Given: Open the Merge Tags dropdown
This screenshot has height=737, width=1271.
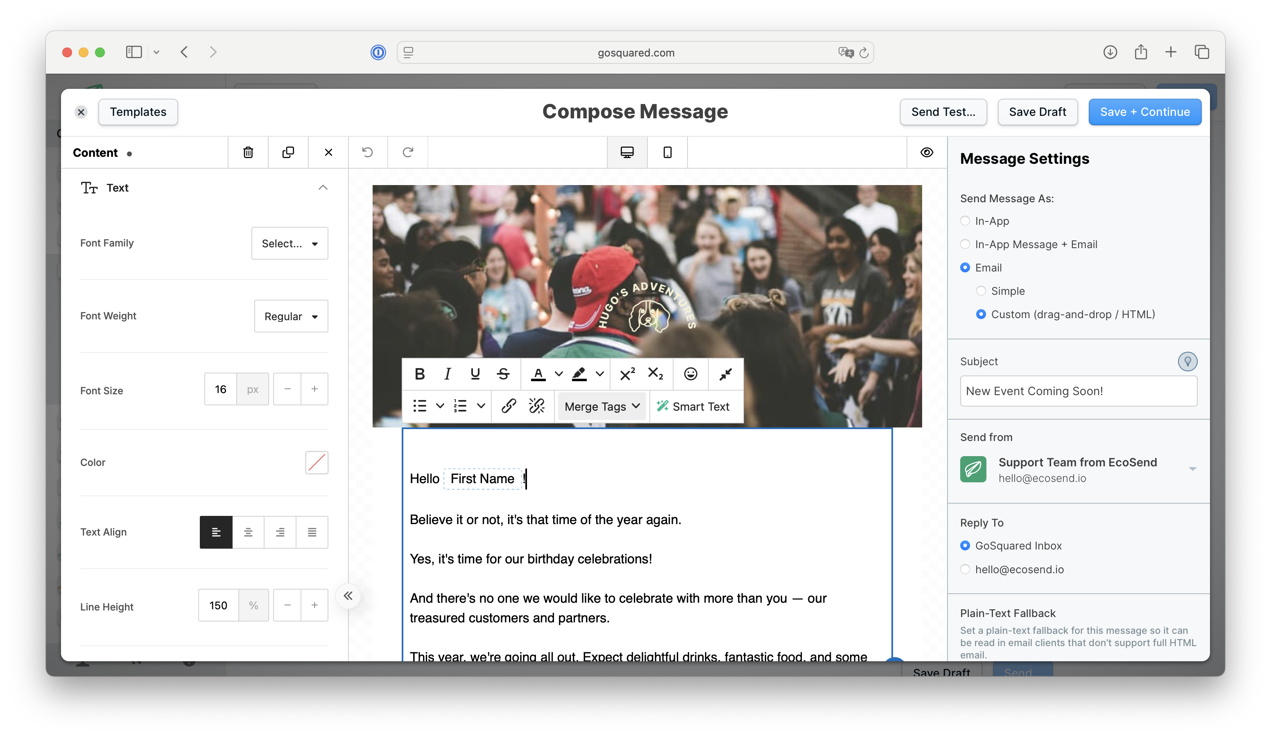Looking at the screenshot, I should (602, 407).
